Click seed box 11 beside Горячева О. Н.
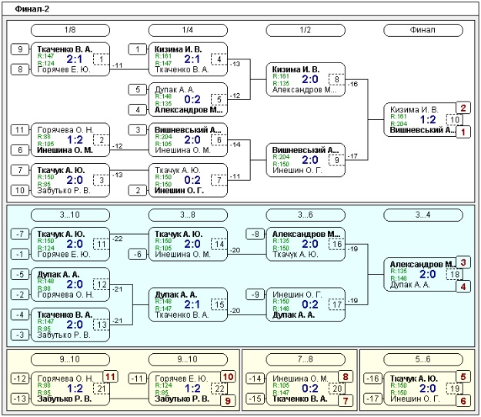 click(20, 130)
